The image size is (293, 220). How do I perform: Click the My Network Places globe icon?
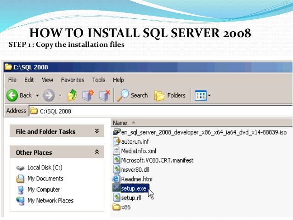point(20,201)
